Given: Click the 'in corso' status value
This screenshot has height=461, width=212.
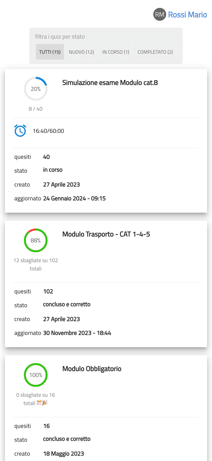Looking at the screenshot, I should (53, 170).
